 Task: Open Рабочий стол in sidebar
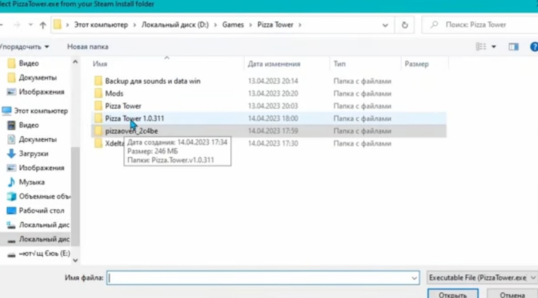pos(41,211)
